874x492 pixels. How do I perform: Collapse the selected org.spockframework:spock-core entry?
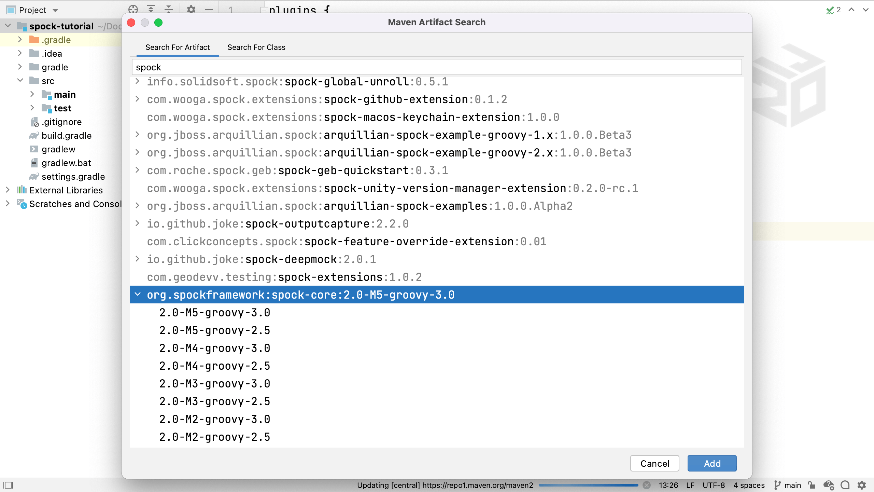pyautogui.click(x=138, y=294)
